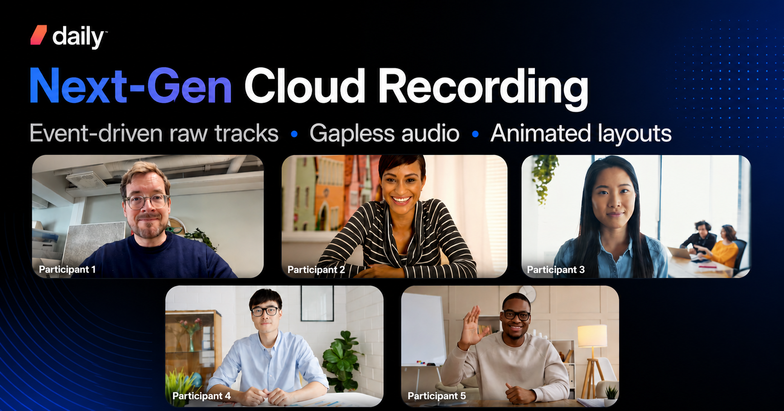Select the Participant 1 video tile

point(148,217)
